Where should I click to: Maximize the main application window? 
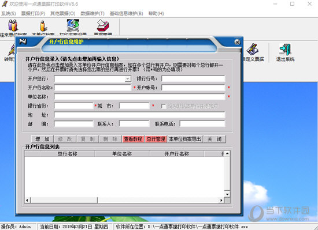coord(292,4)
